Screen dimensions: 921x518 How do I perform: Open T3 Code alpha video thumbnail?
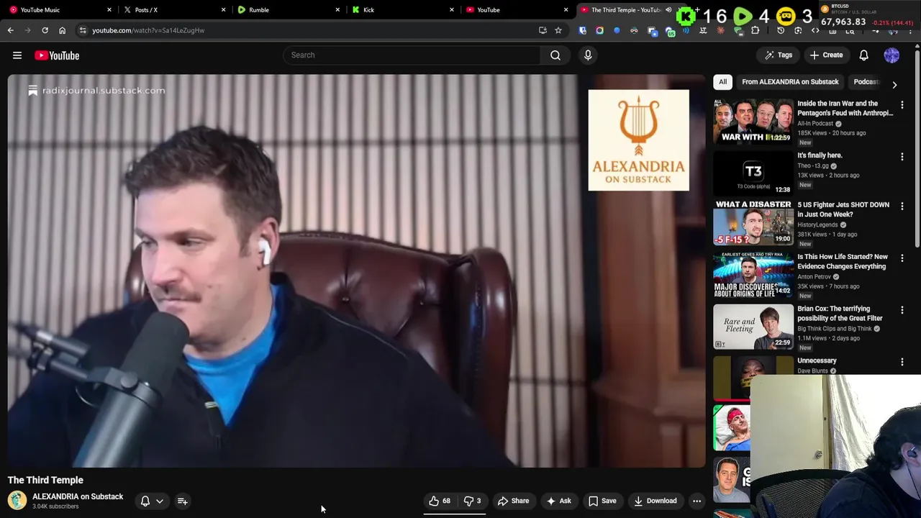coord(753,172)
